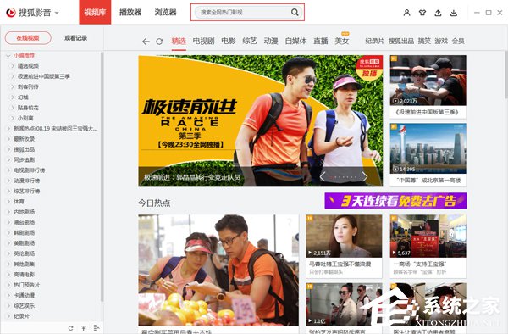508x334 pixels.
Task: Show next banner slide arrow
Action: [x=364, y=176]
